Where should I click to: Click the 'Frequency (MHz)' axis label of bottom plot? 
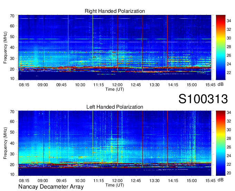pos(5,143)
